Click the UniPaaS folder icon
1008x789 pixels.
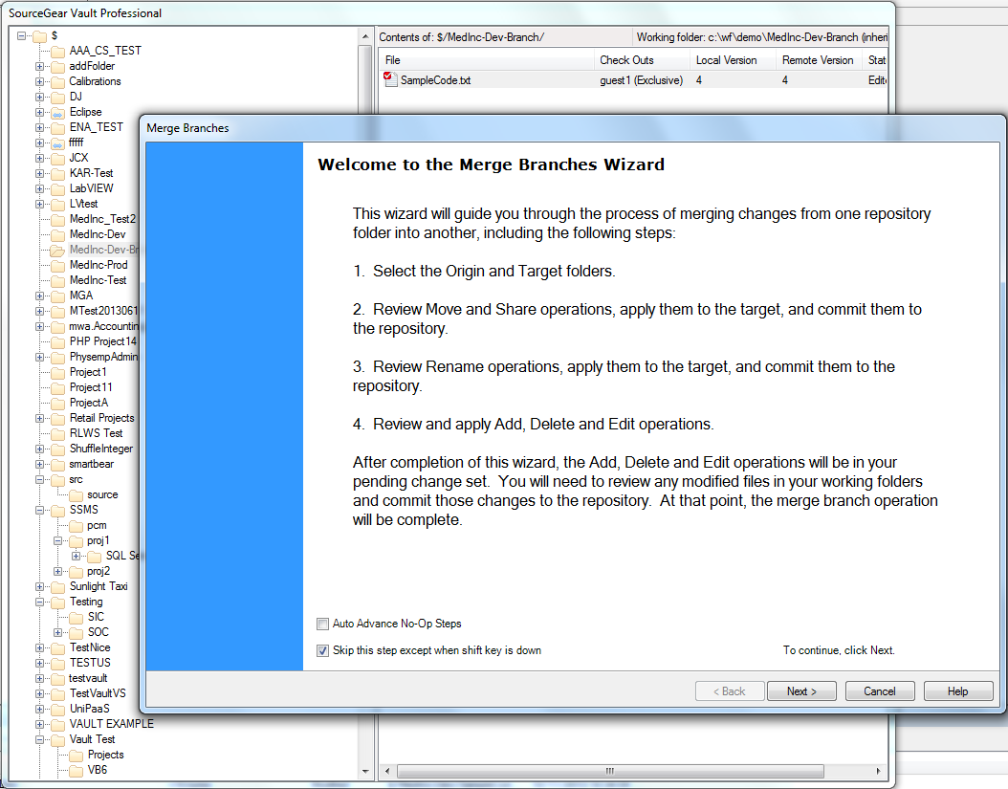click(57, 710)
